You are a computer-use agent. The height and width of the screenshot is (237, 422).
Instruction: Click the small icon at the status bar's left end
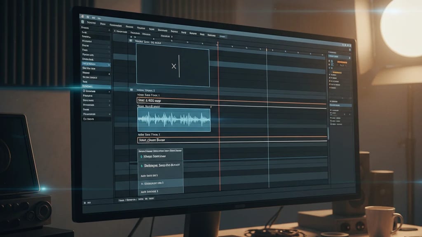(x=85, y=202)
